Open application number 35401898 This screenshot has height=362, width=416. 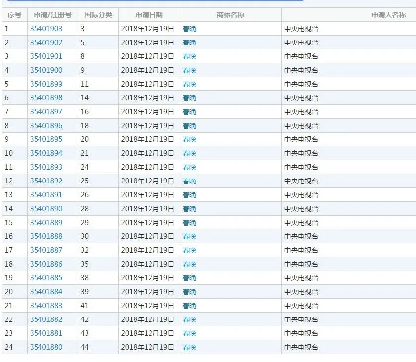click(x=46, y=97)
